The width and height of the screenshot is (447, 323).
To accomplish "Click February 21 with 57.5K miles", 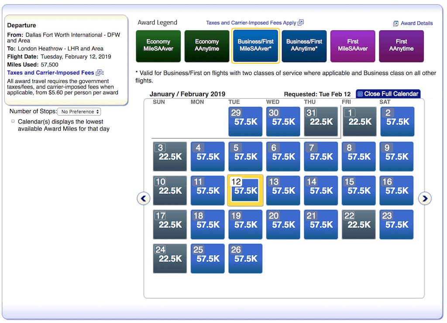I will 321,225.
